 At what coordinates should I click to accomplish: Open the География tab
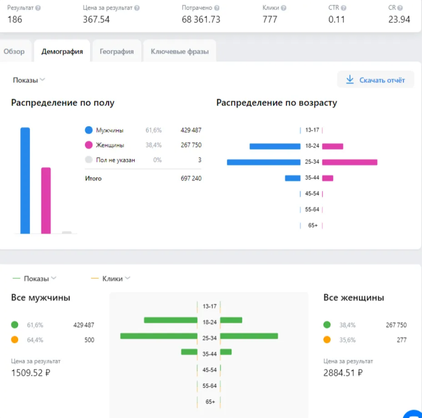coord(117,51)
